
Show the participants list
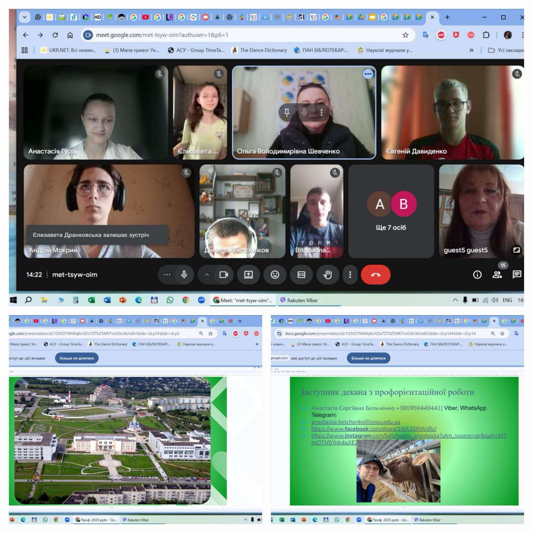click(497, 274)
